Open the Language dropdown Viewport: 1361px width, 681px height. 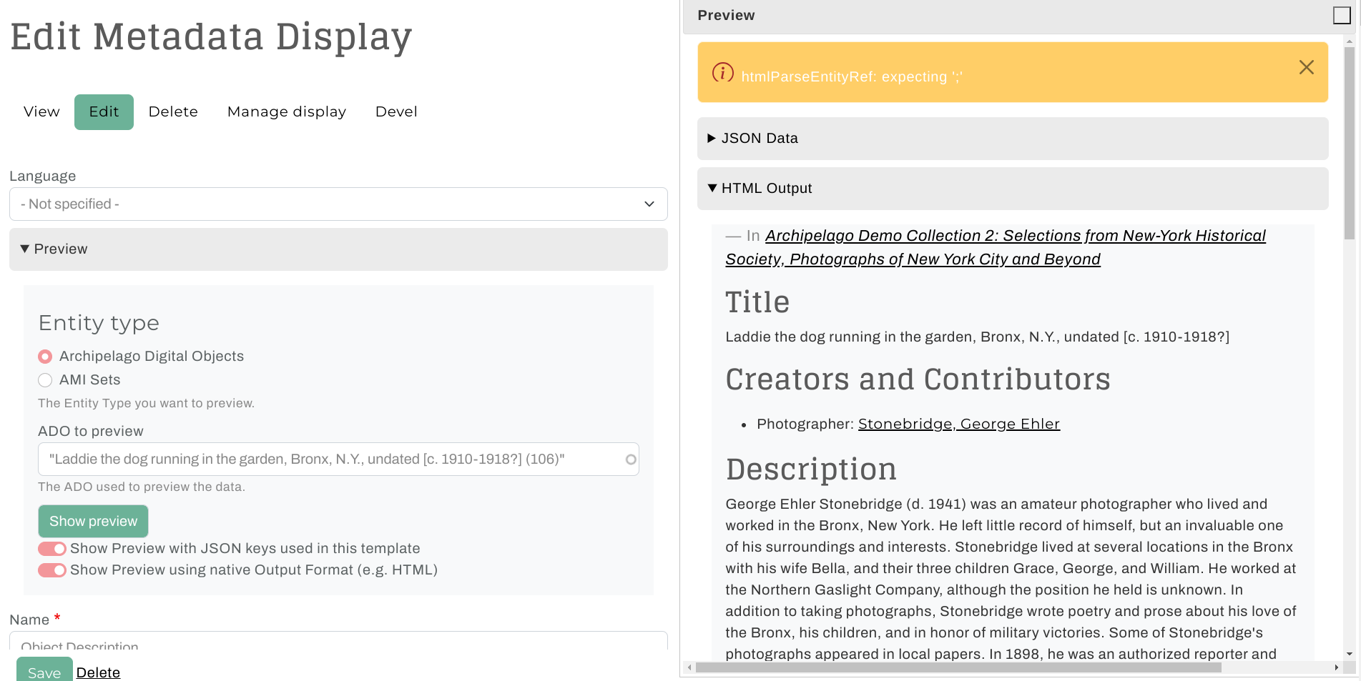click(x=338, y=204)
